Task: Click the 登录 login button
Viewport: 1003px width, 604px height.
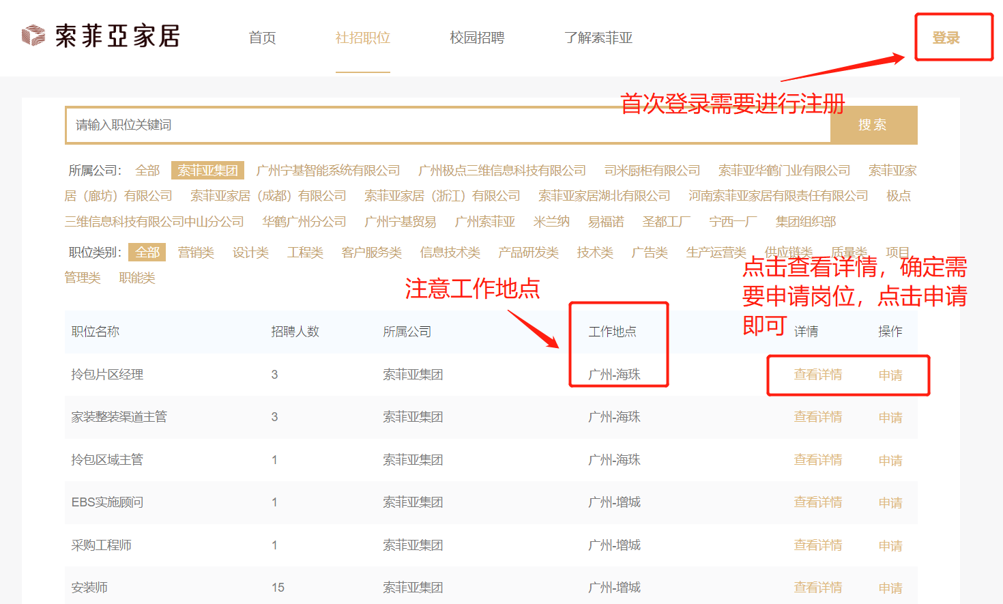Action: [946, 38]
